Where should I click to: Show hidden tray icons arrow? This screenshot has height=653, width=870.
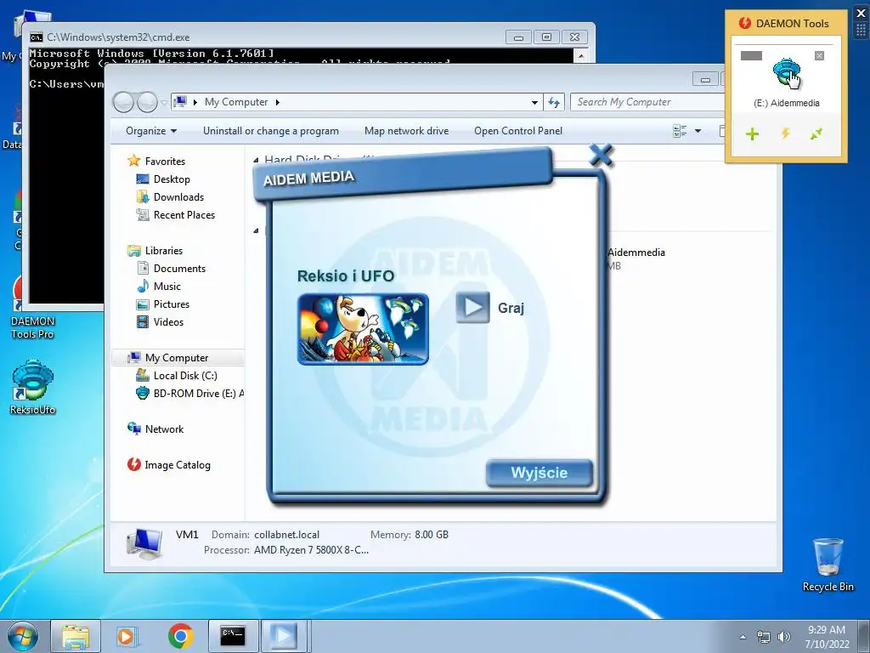coord(743,637)
